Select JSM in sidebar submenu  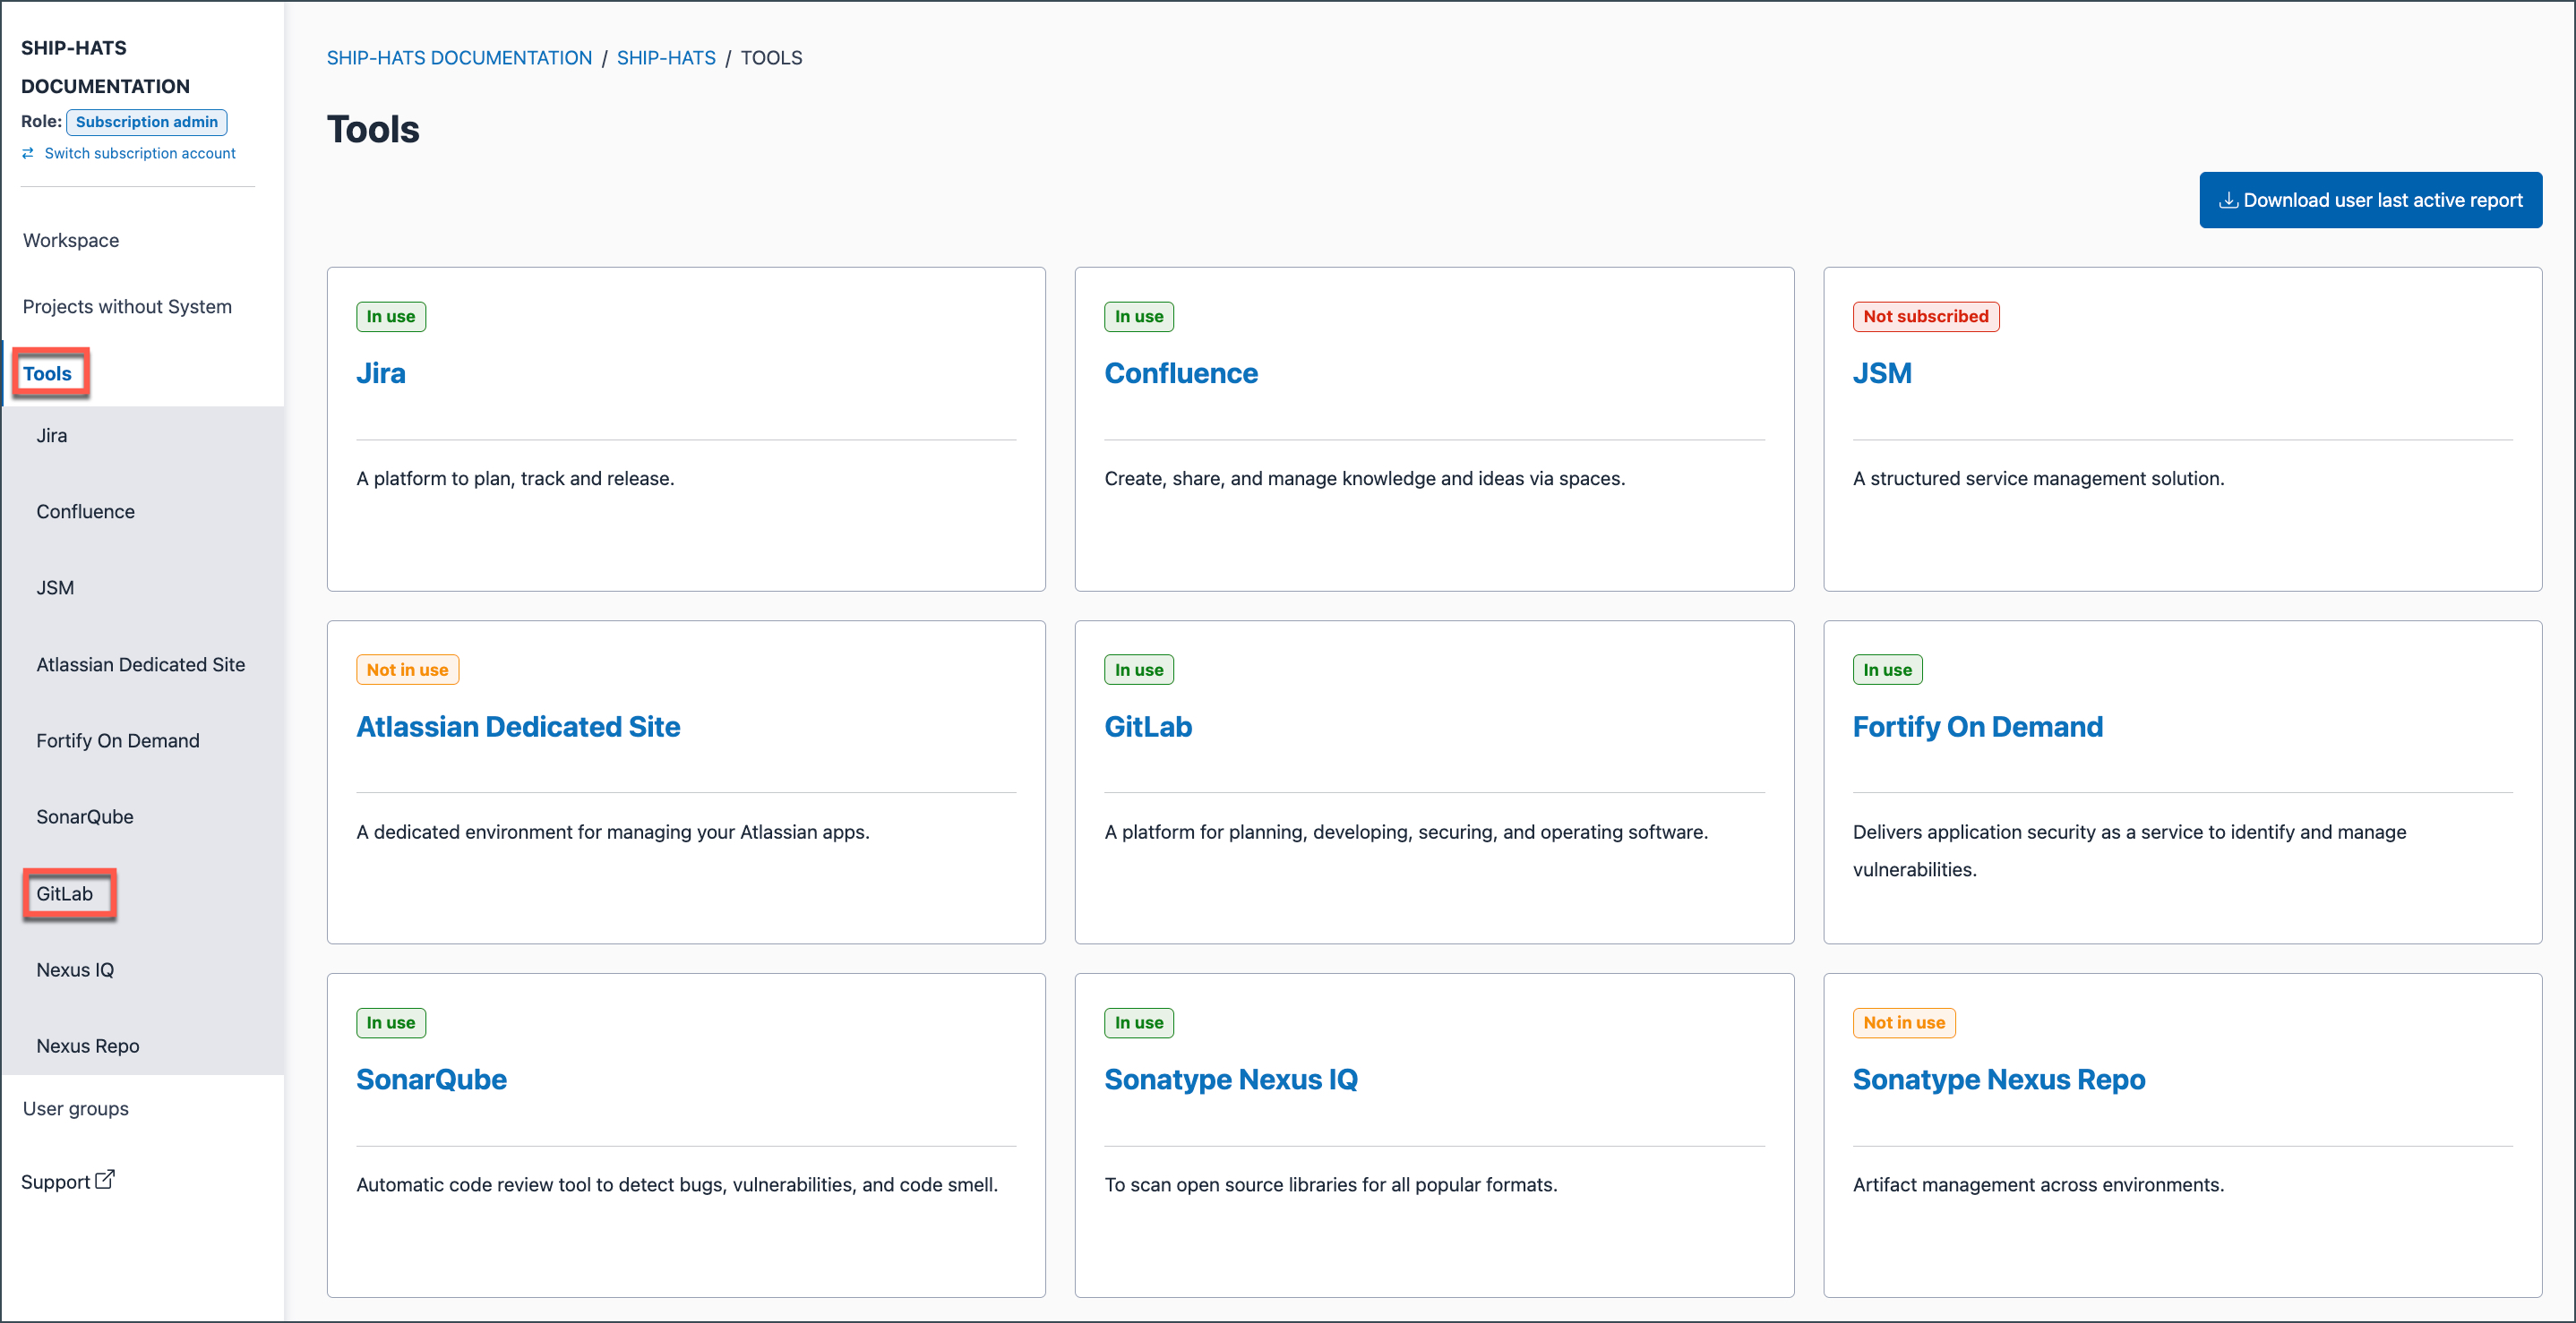click(55, 587)
